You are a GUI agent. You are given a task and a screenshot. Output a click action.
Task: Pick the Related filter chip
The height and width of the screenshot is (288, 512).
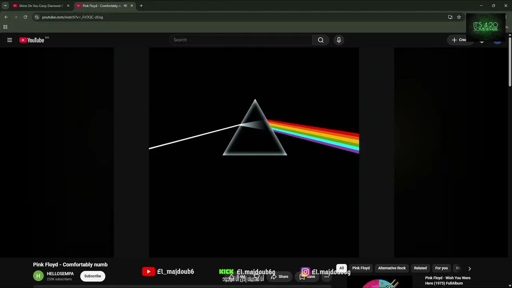point(420,268)
